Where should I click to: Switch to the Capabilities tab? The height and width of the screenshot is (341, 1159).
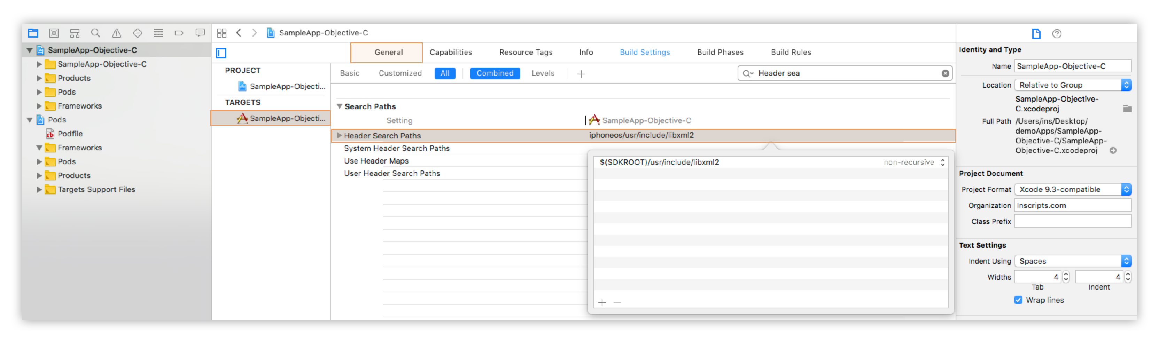pyautogui.click(x=450, y=52)
